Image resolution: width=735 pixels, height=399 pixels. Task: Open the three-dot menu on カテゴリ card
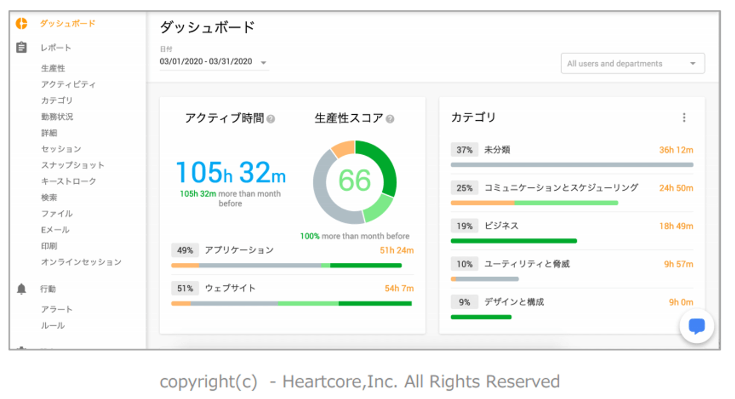point(684,118)
